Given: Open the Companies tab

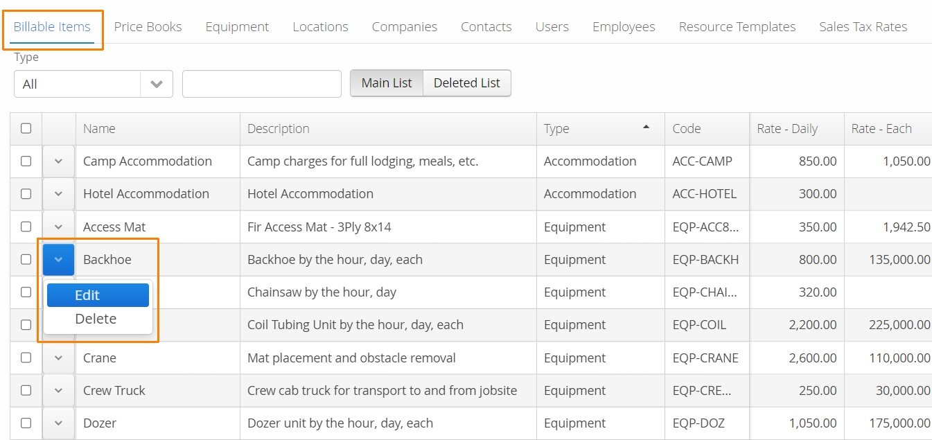Looking at the screenshot, I should [x=405, y=27].
